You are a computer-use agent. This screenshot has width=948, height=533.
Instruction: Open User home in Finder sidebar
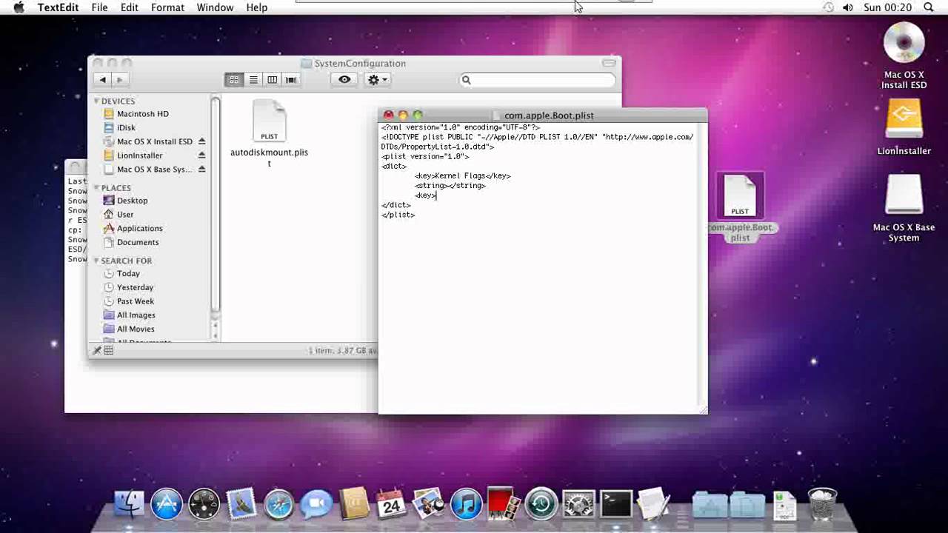point(125,215)
